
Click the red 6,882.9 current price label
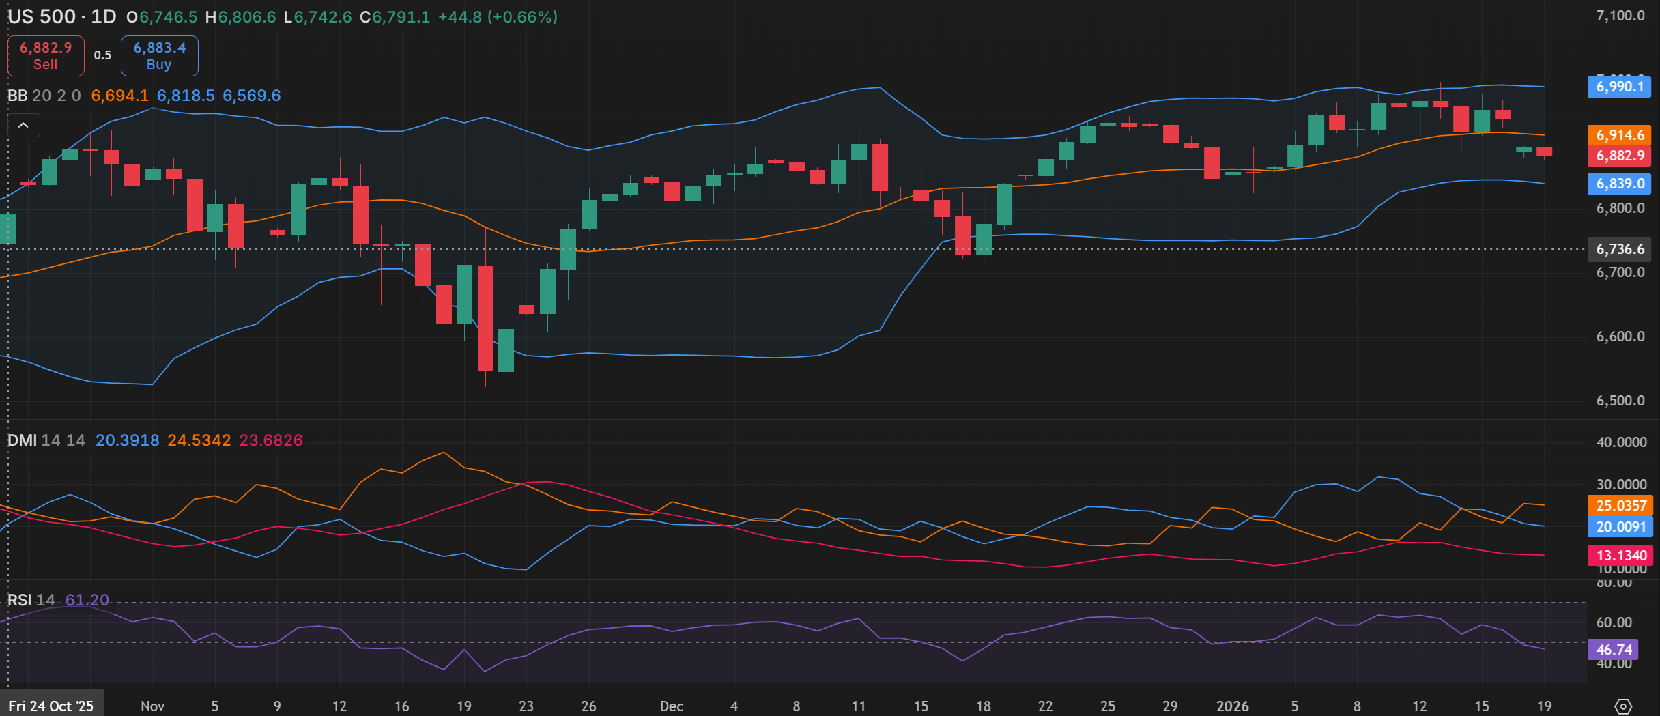pyautogui.click(x=1619, y=156)
